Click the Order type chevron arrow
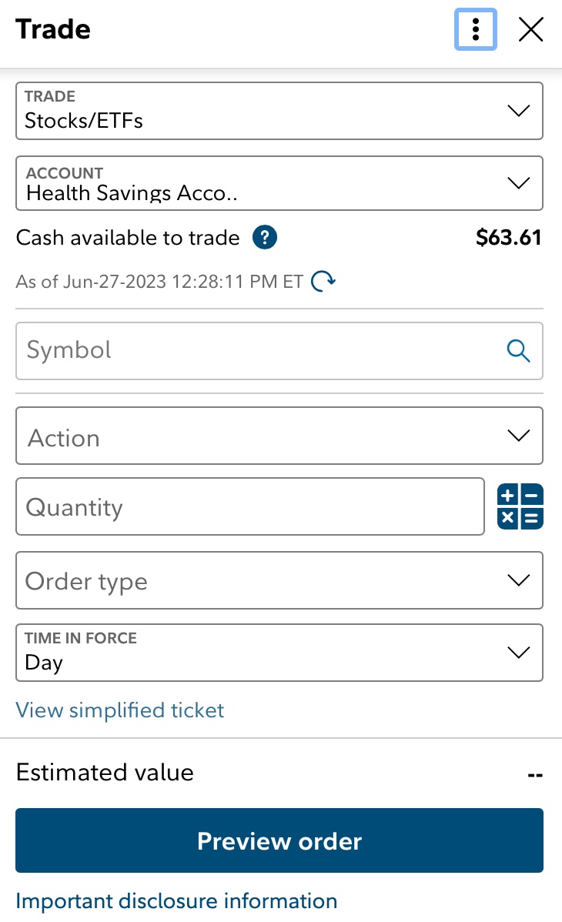The image size is (562, 922). tap(520, 580)
